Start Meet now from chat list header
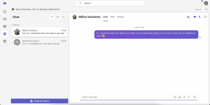Viewport: 210px width, 105px height. [58, 17]
